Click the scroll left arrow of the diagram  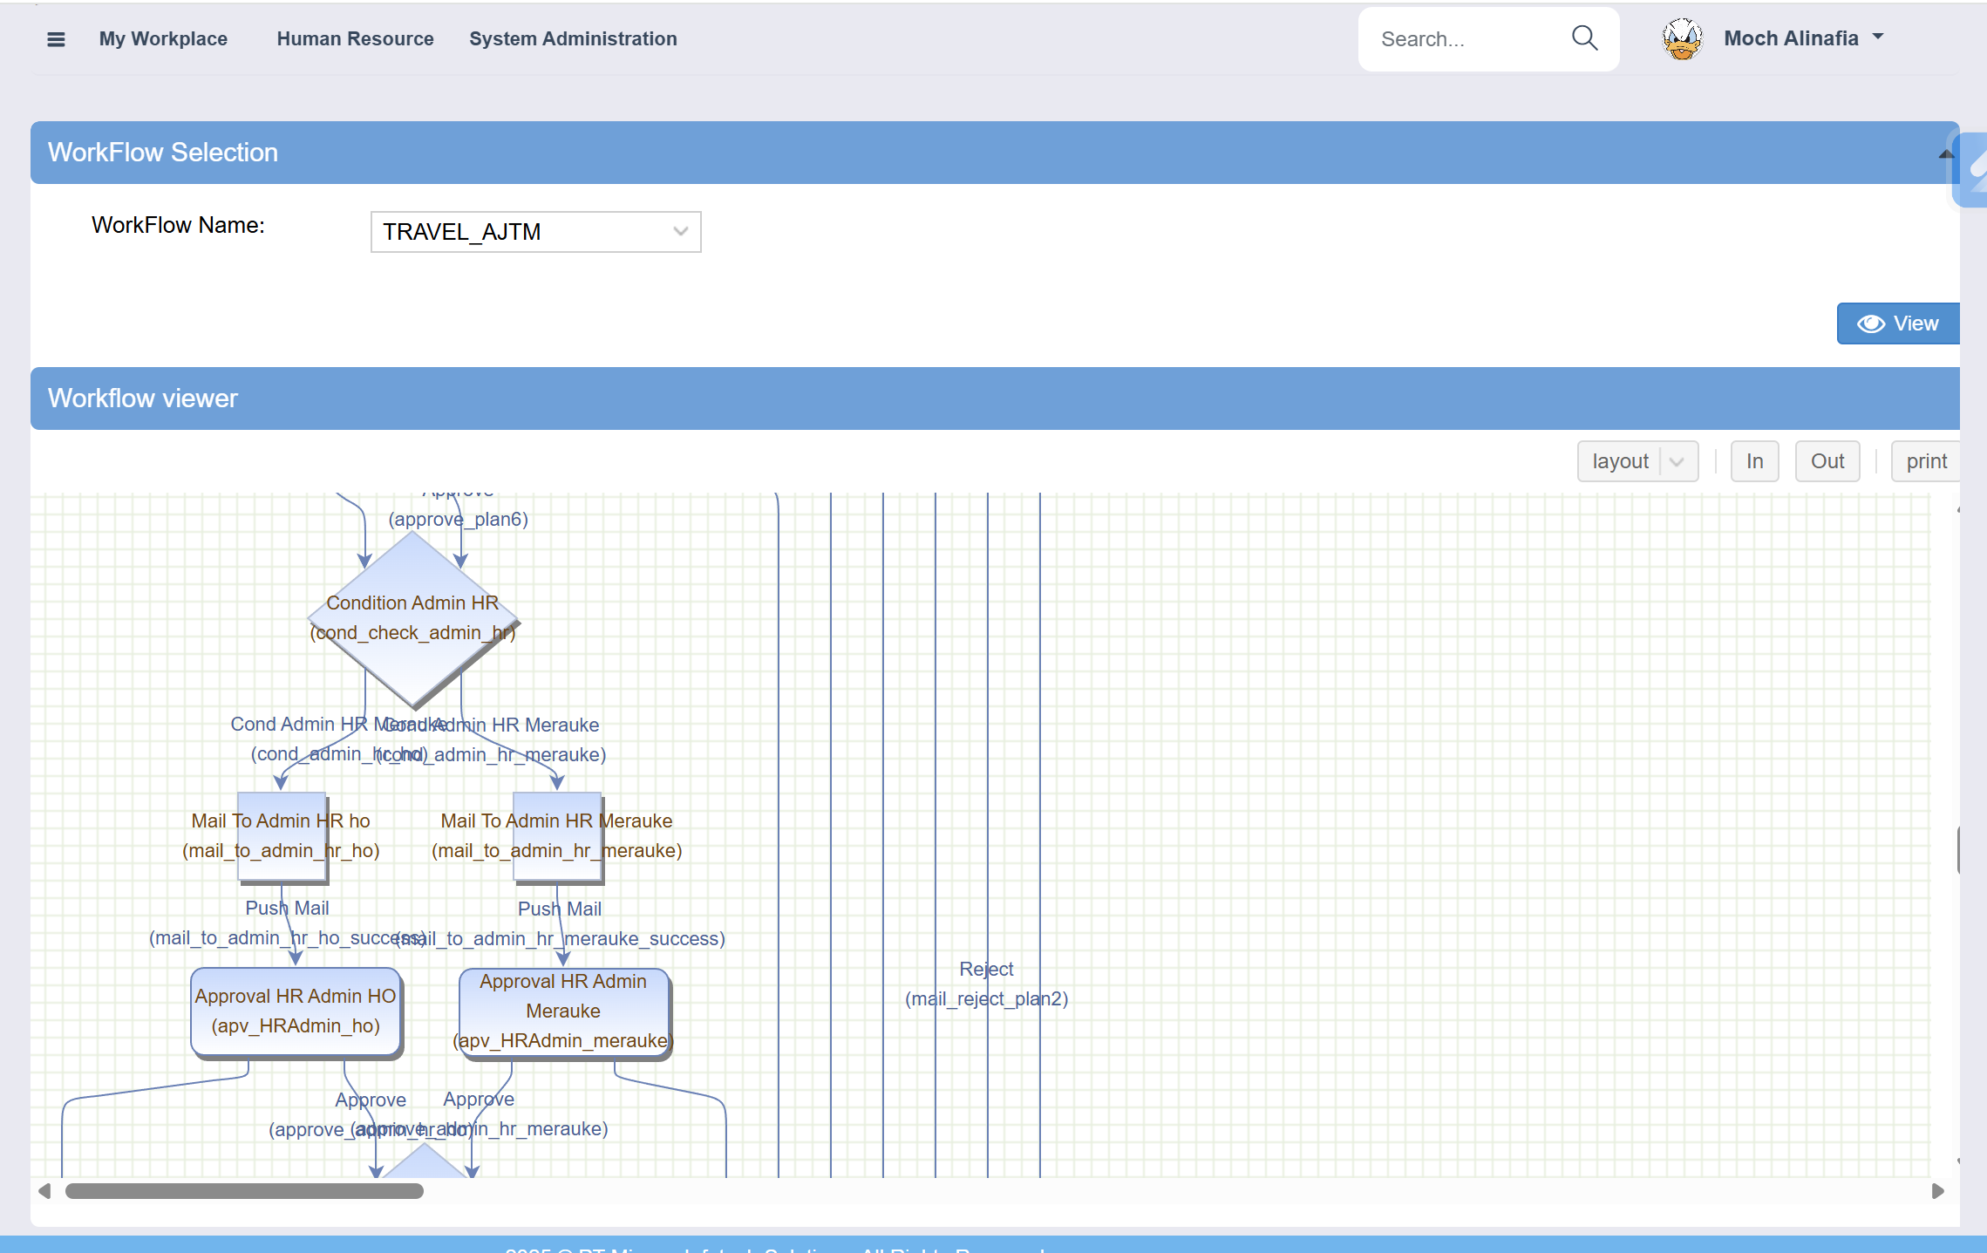click(x=44, y=1191)
